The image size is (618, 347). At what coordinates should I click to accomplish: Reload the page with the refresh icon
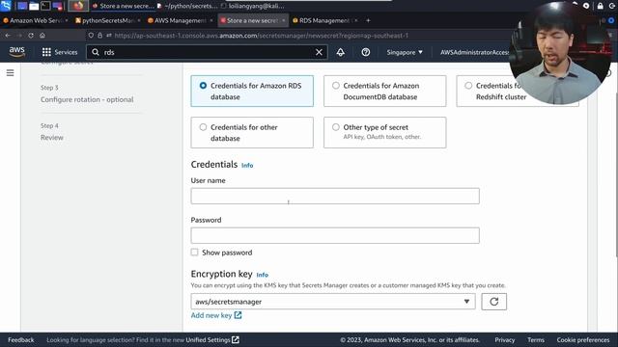click(x=31, y=36)
